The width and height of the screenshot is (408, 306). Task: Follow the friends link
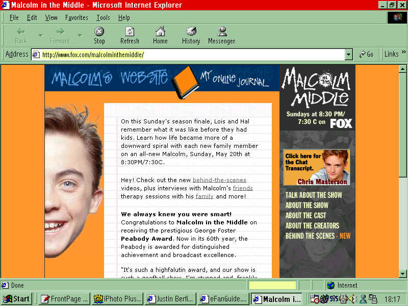pos(243,188)
